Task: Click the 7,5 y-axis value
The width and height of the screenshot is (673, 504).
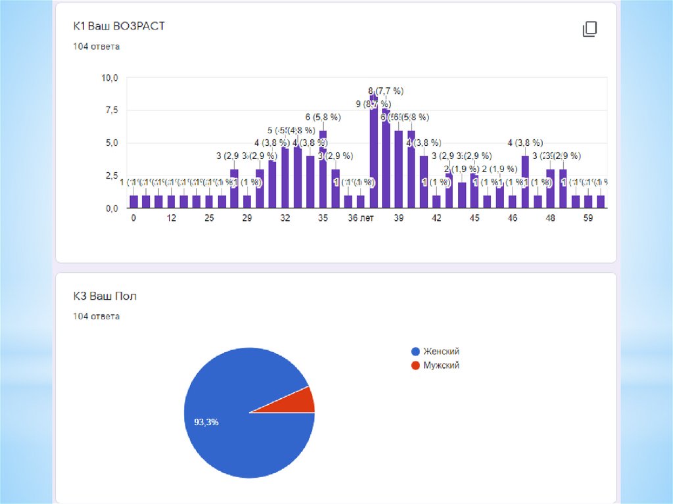Action: (112, 110)
